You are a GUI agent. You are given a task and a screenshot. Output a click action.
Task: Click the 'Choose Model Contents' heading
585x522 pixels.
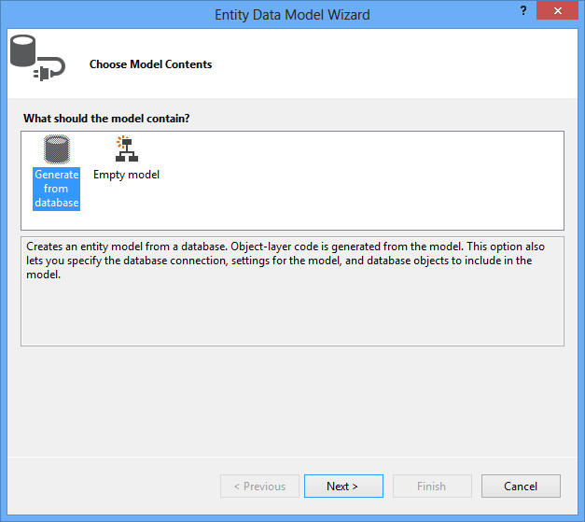151,64
